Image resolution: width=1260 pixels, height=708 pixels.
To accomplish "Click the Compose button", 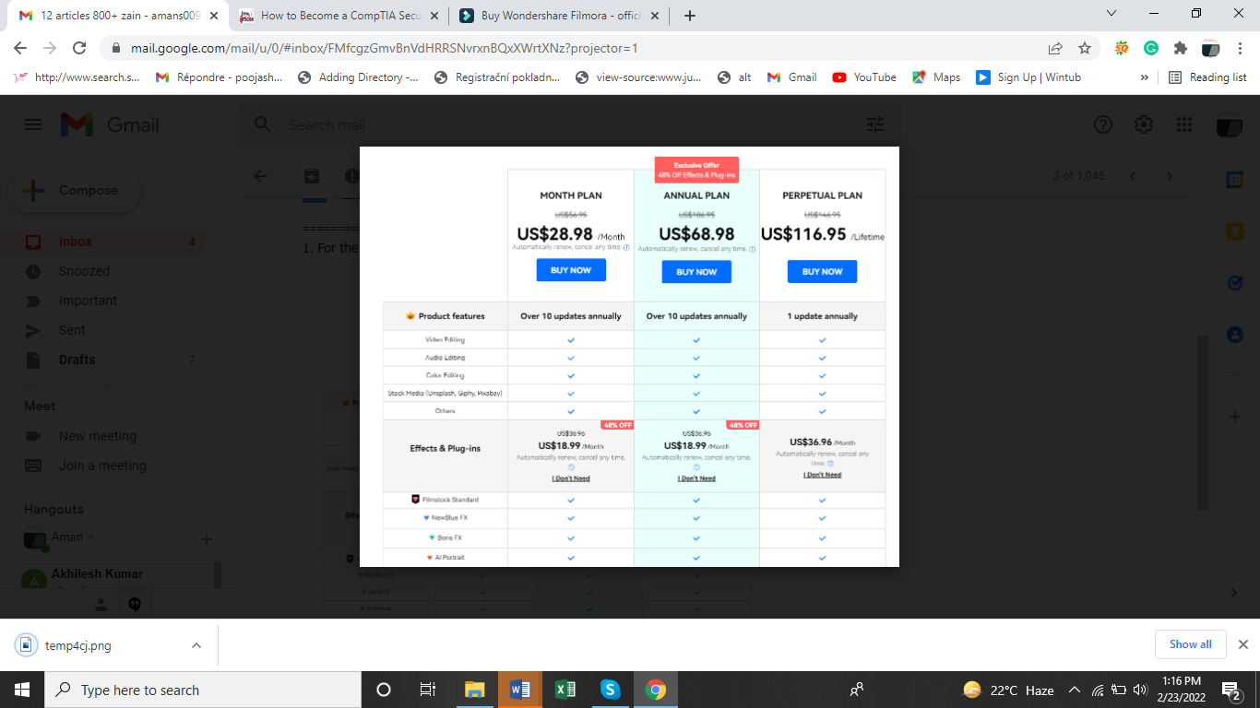I will (75, 191).
